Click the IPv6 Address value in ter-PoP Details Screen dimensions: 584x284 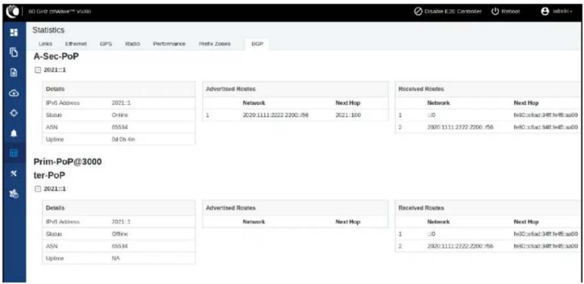[121, 222]
